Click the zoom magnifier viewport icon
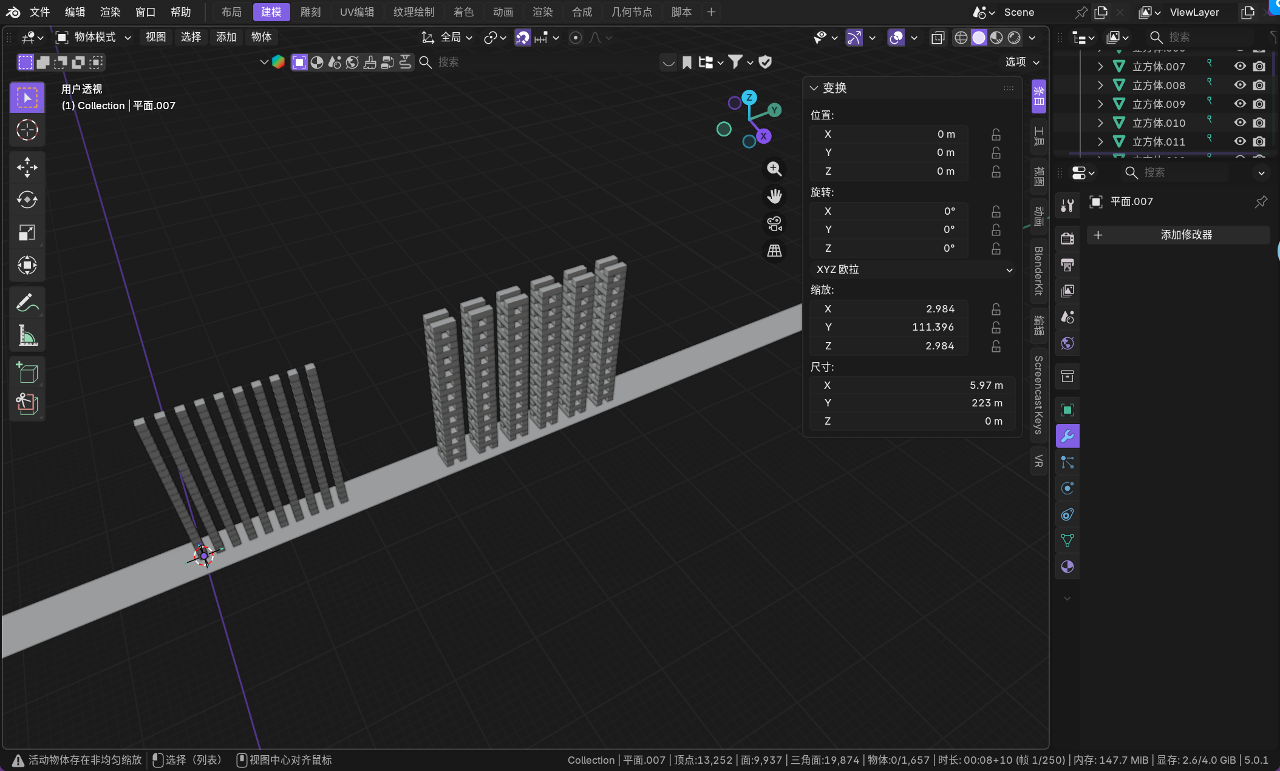The image size is (1280, 771). pos(774,169)
